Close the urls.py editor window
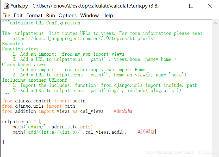This screenshot has height=157, width=219. (210, 6)
